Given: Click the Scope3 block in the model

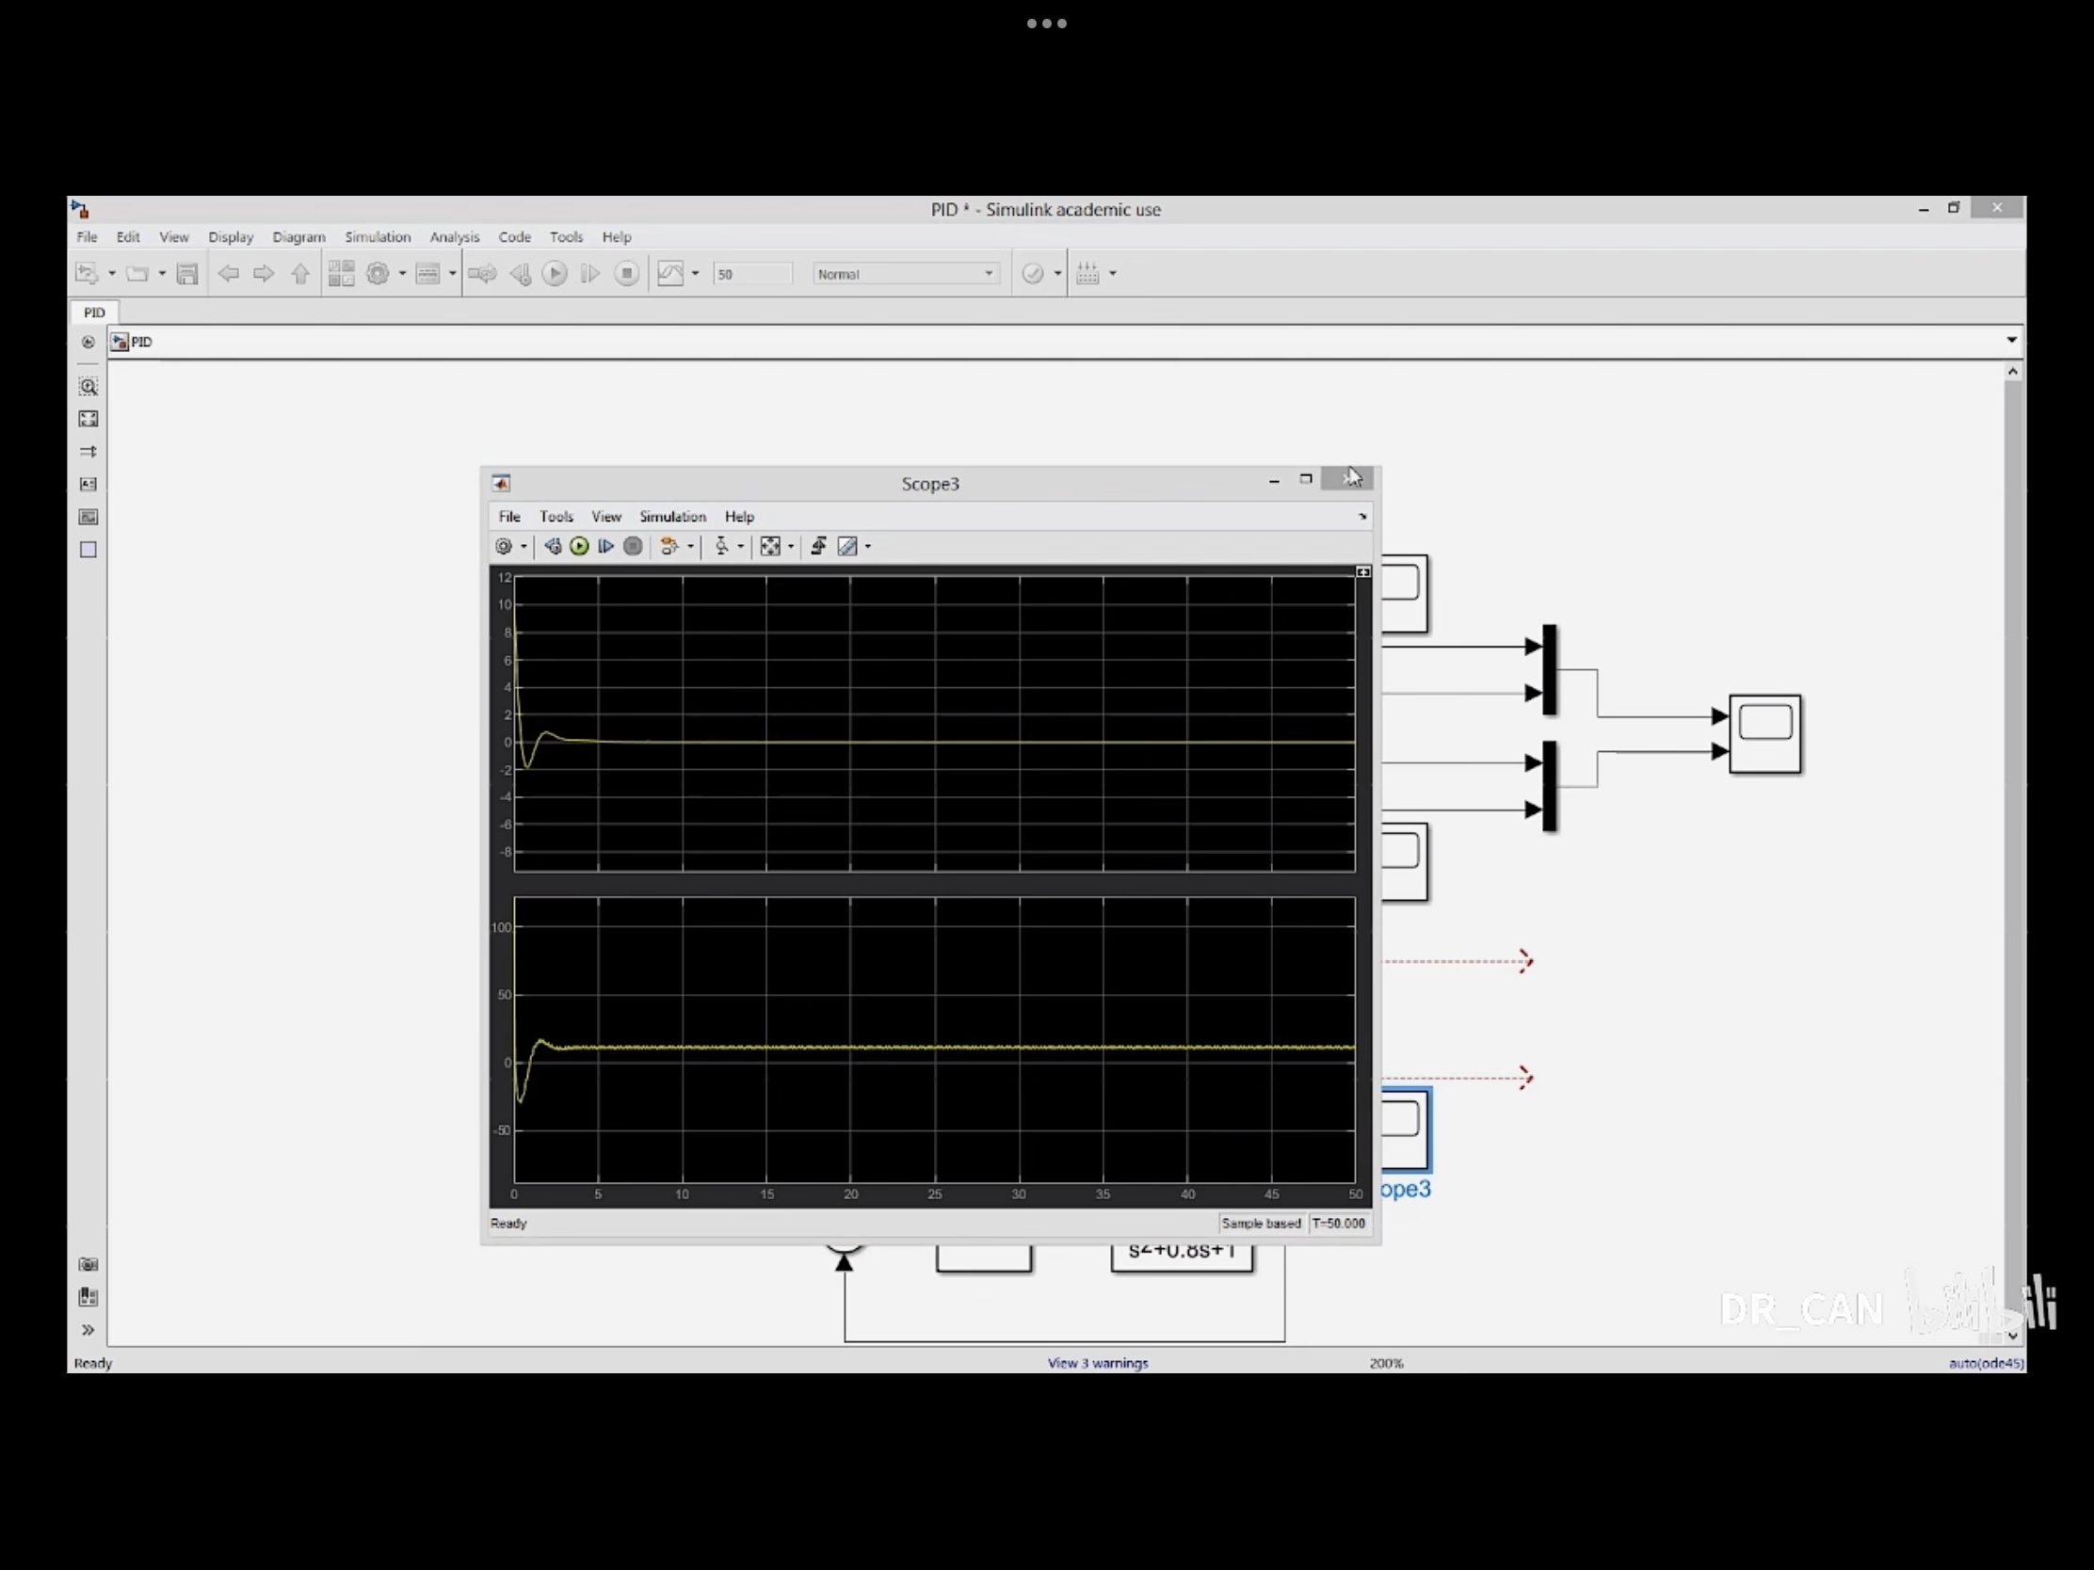Looking at the screenshot, I should click(1407, 1129).
